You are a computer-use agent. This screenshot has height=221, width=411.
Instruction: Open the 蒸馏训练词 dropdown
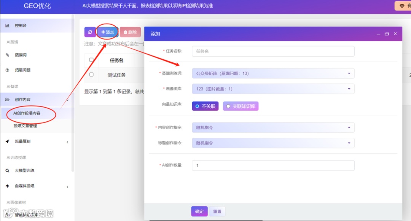[x=273, y=73]
